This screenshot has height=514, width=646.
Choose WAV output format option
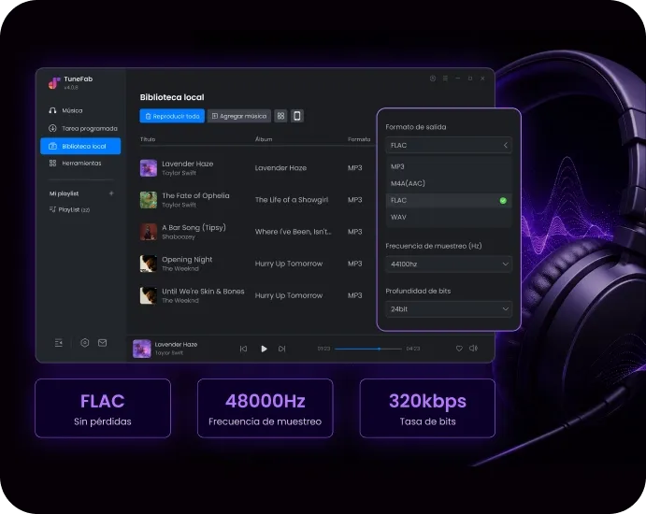pos(449,217)
